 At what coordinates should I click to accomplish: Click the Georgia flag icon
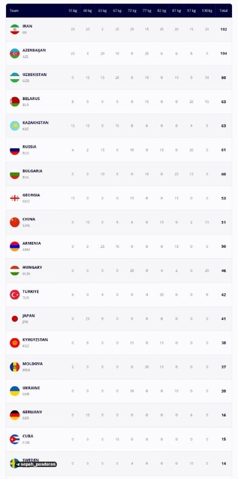(x=14, y=198)
